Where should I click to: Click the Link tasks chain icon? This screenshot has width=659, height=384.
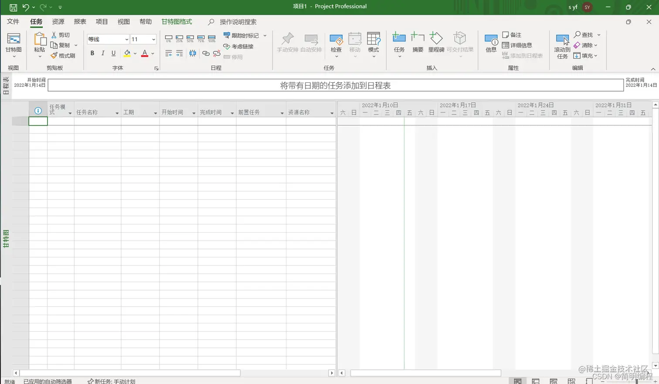206,54
